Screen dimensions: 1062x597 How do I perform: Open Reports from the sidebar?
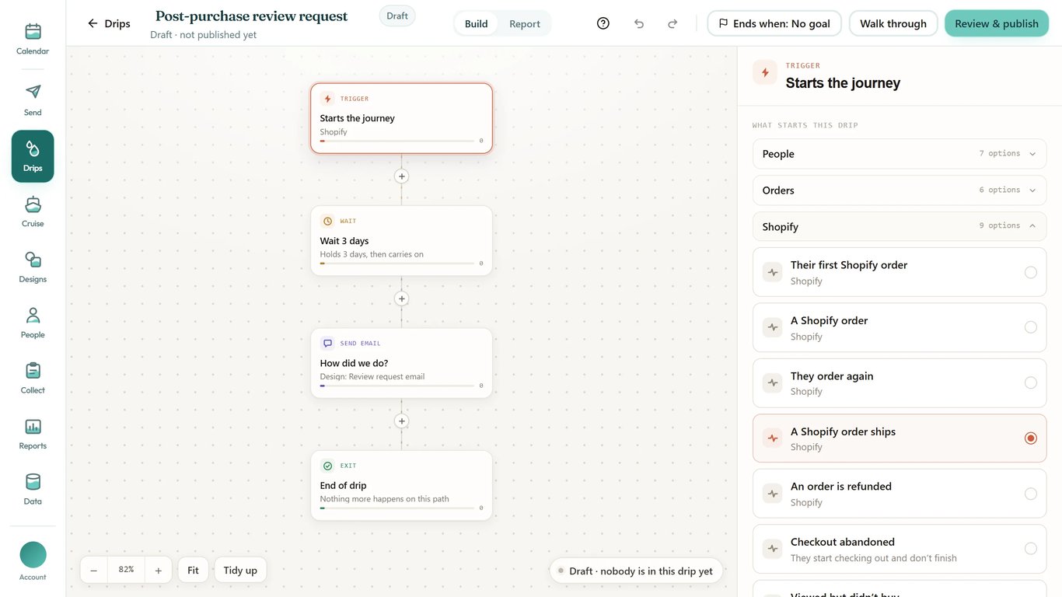pos(33,435)
